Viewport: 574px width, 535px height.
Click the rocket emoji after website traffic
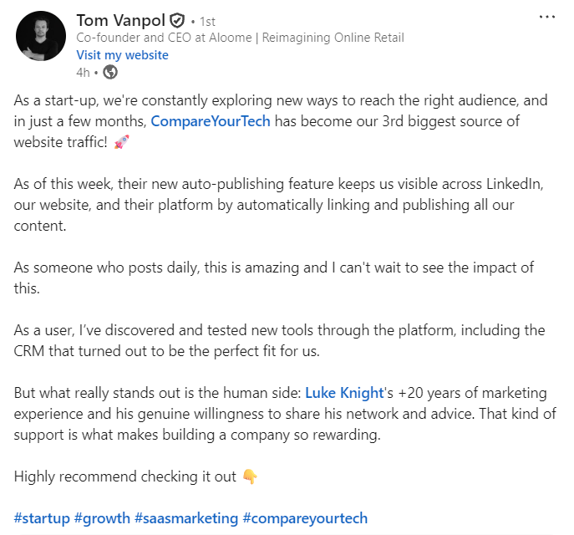[121, 142]
